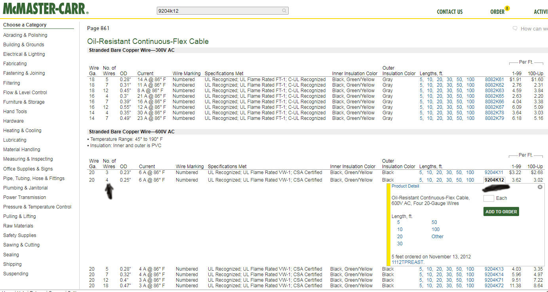
Task: Click the chat bubble icon
Action: 515,28
